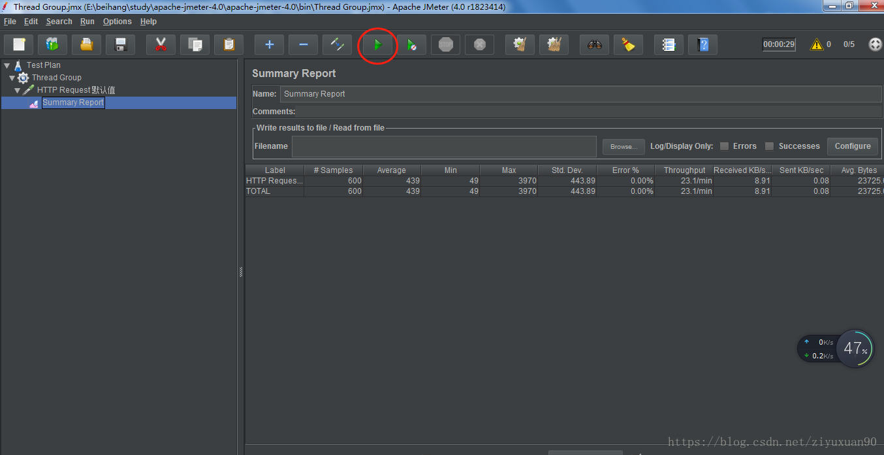884x455 pixels.
Task: Click the elapsed time 00:00:29 display
Action: [779, 44]
